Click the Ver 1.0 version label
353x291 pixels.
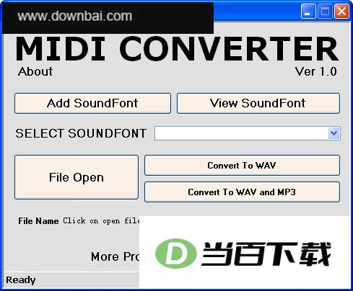(x=316, y=71)
